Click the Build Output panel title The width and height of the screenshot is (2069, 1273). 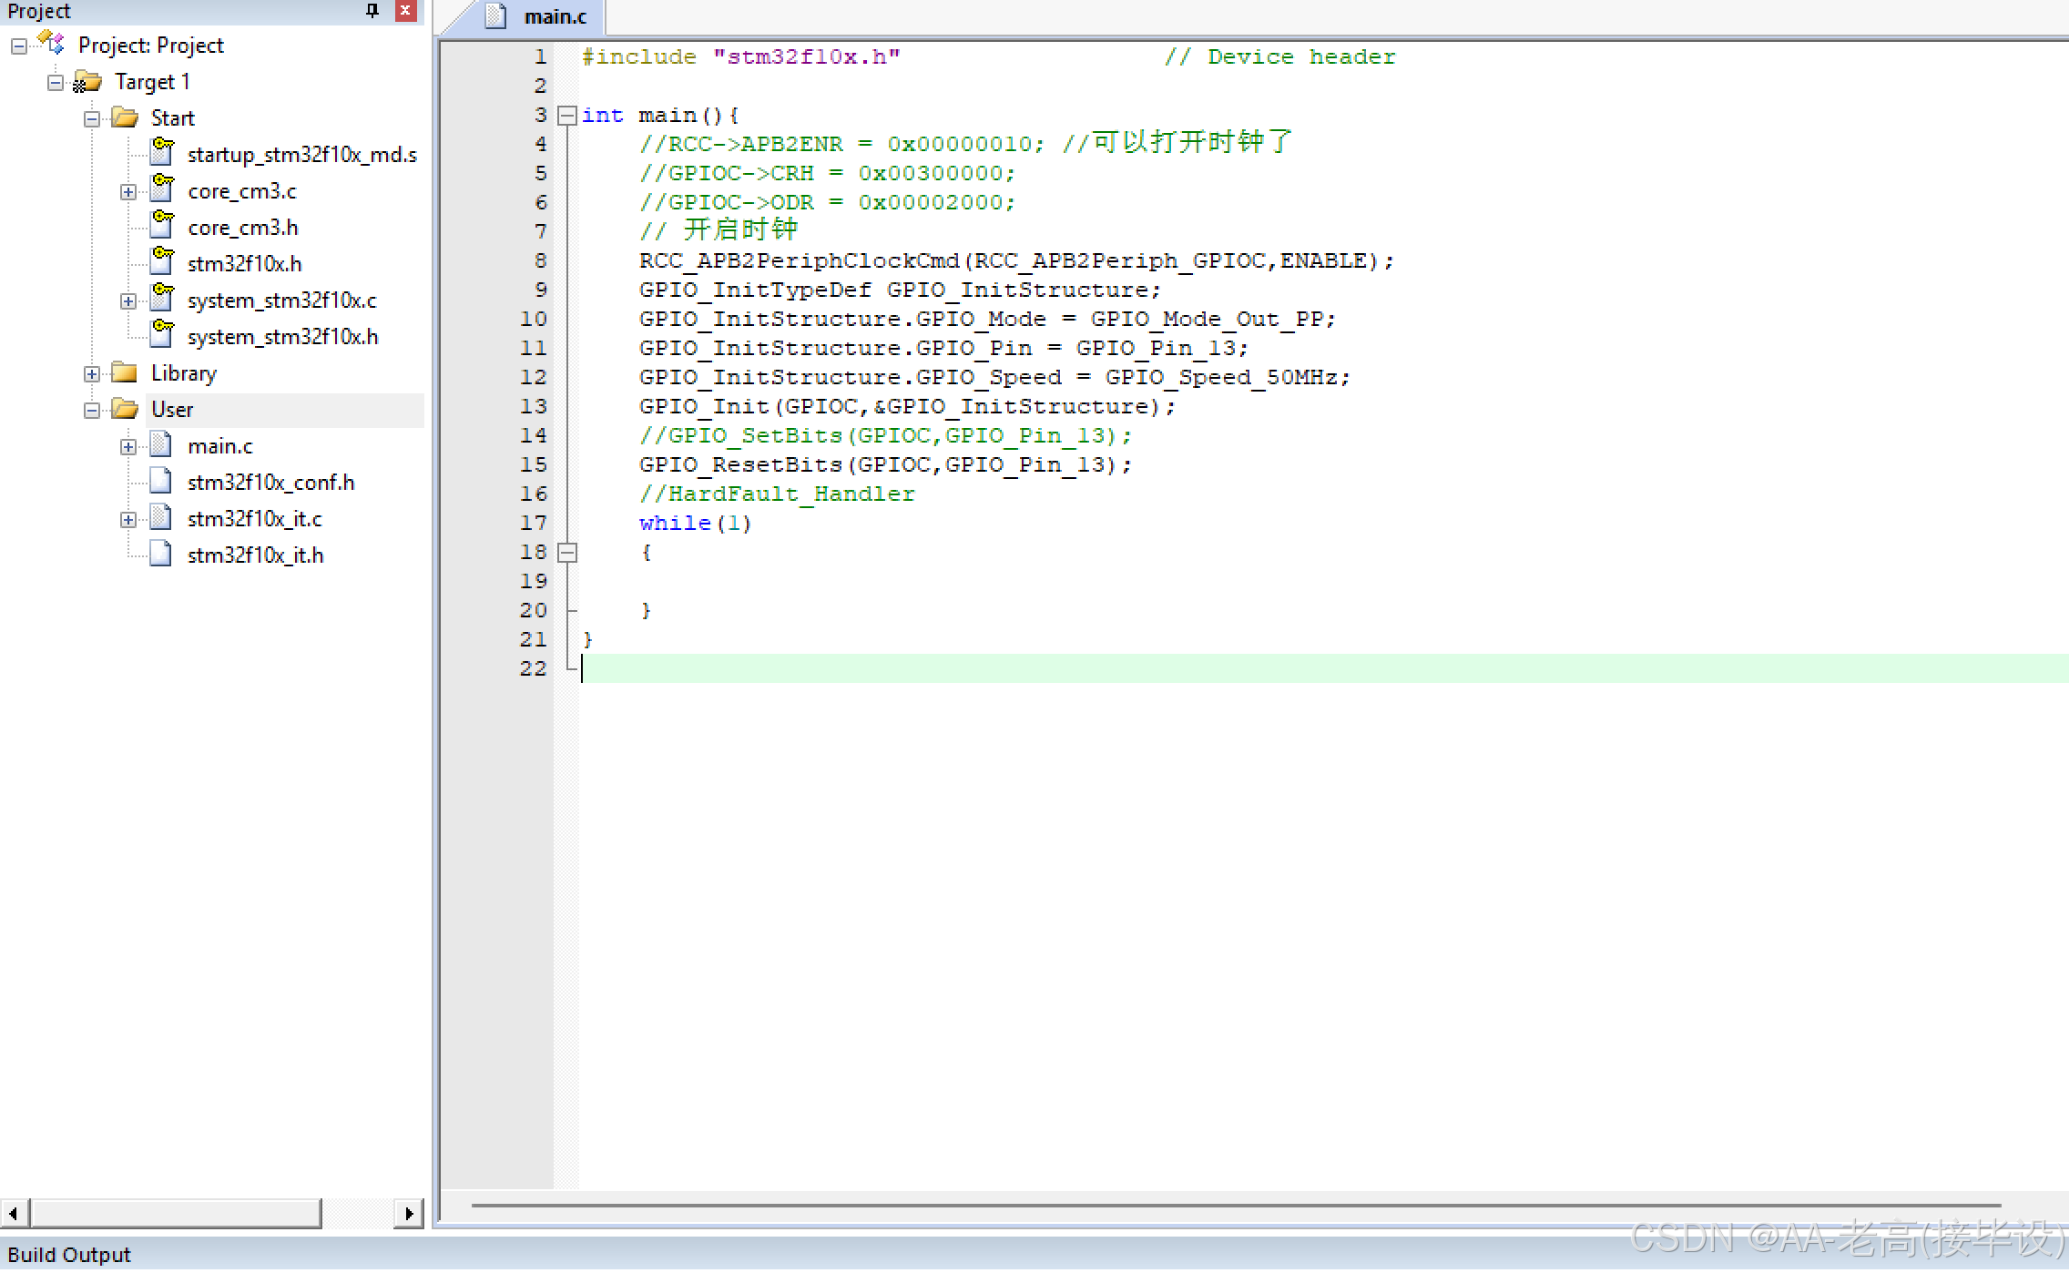click(x=69, y=1255)
